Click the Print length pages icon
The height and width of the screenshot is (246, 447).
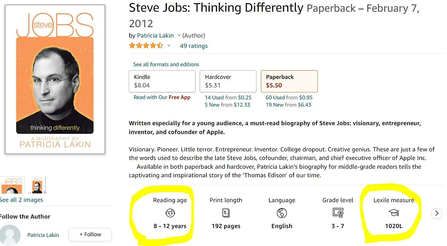[x=226, y=213]
